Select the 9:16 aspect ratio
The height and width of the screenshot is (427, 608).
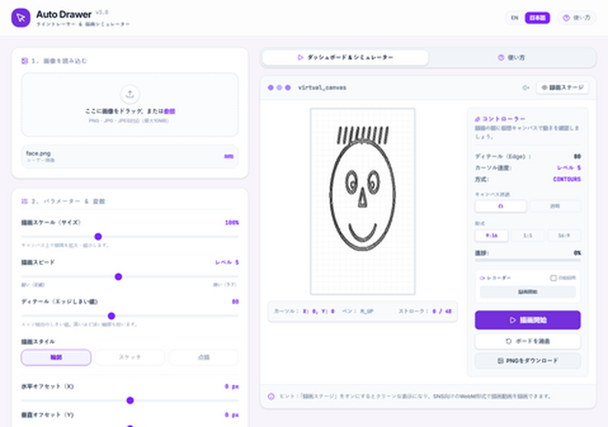tap(492, 236)
